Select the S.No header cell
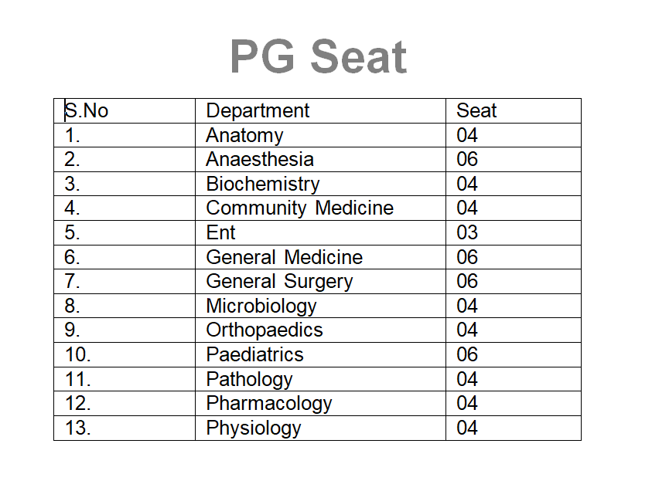 (87, 111)
